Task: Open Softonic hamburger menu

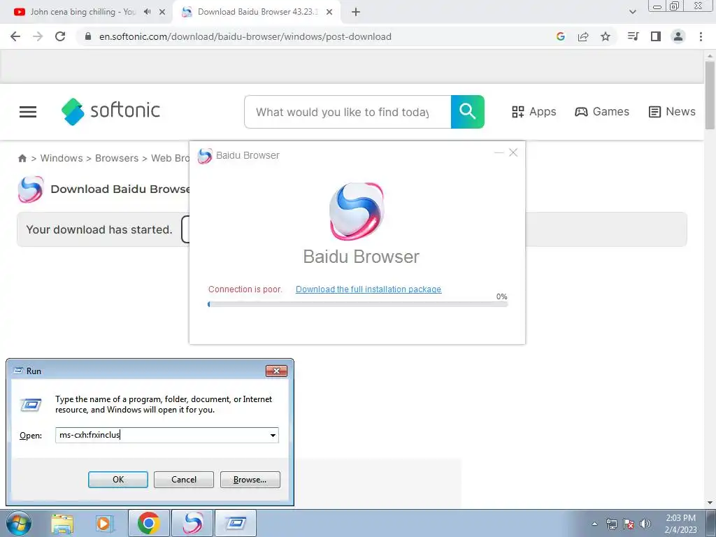Action: pyautogui.click(x=28, y=112)
